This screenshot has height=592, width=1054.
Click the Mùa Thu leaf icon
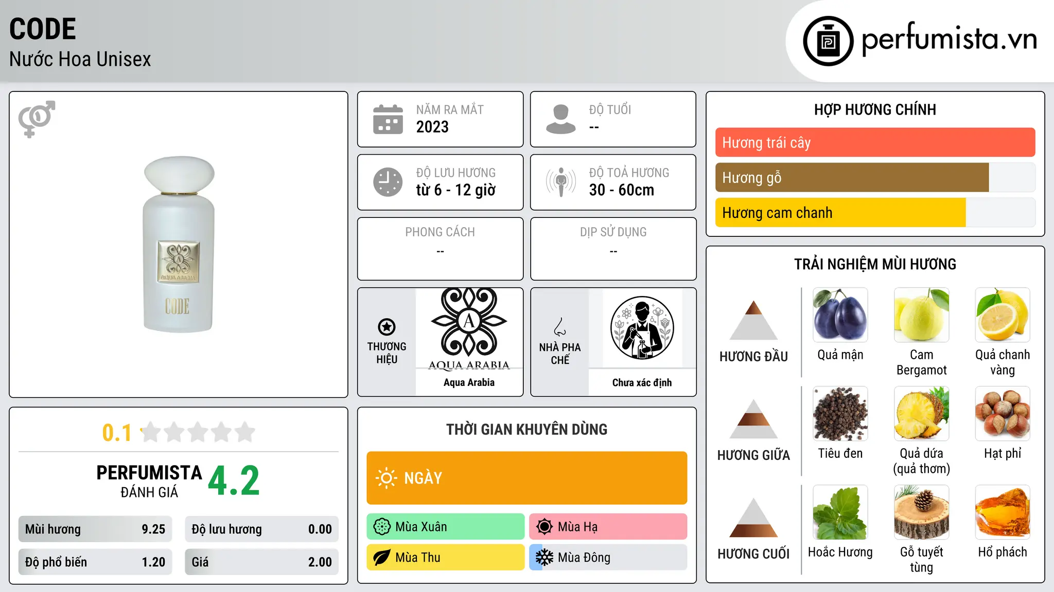382,558
